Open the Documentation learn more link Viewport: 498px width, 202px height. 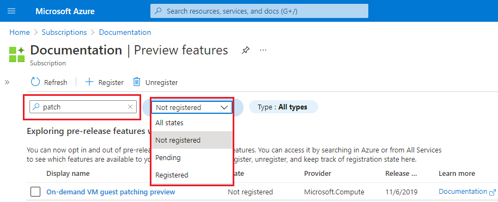tap(467, 192)
